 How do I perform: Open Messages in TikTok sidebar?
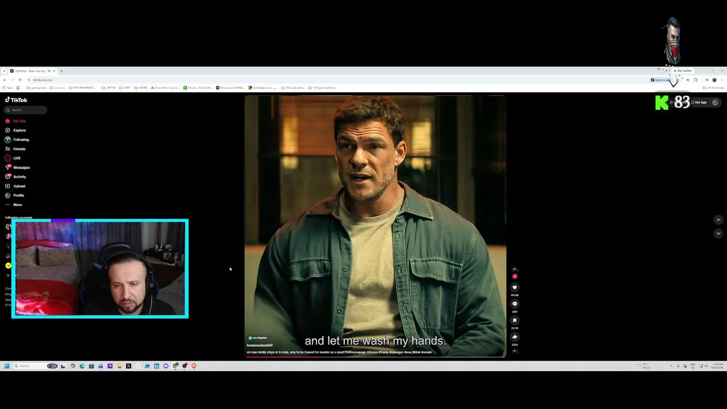[x=18, y=168]
